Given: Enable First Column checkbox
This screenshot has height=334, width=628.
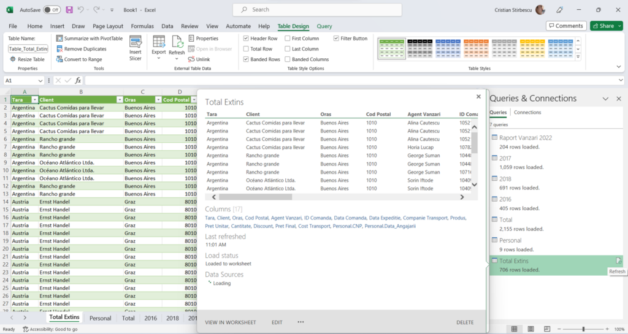Looking at the screenshot, I should [288, 39].
